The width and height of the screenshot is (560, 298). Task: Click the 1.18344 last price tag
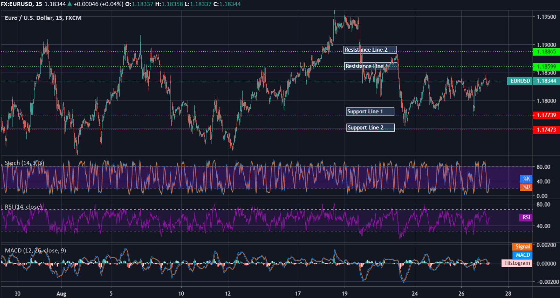pos(546,81)
